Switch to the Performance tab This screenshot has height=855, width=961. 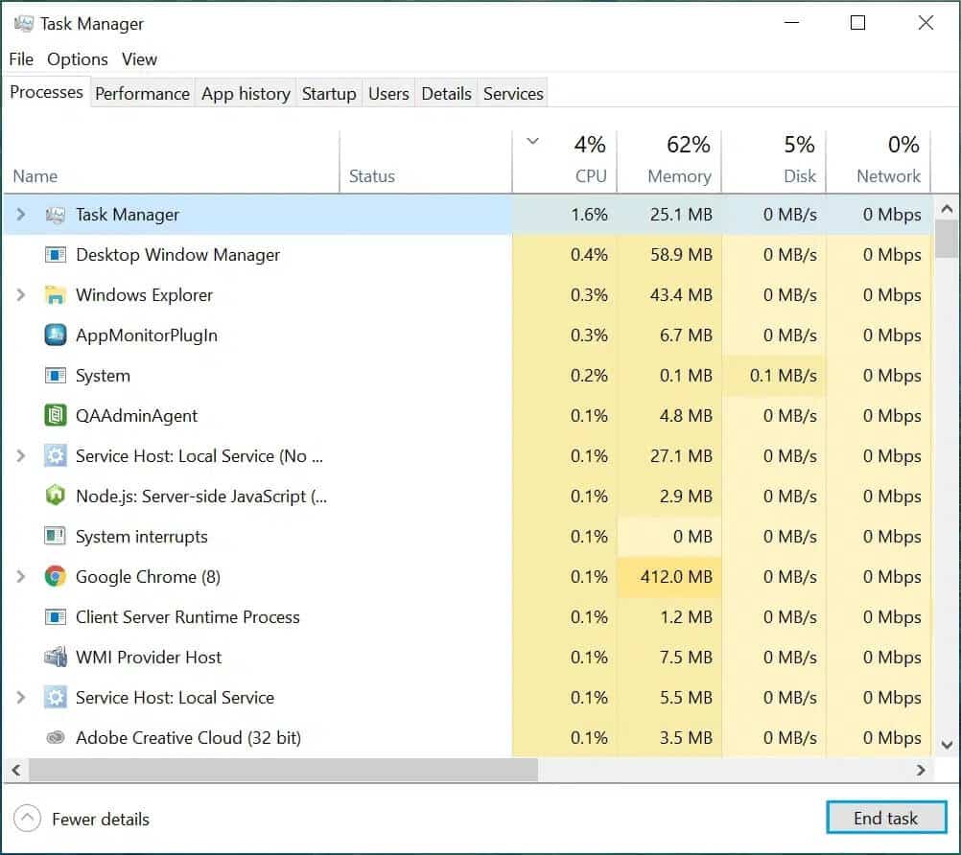(142, 94)
